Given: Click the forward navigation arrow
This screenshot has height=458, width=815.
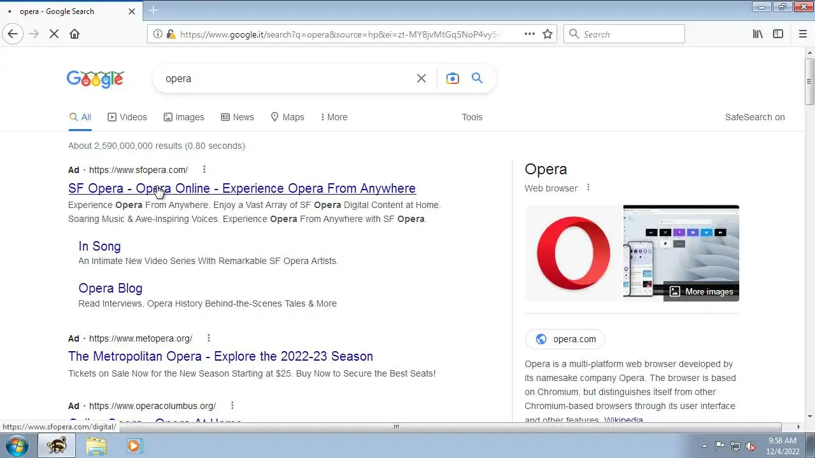Looking at the screenshot, I should (34, 34).
